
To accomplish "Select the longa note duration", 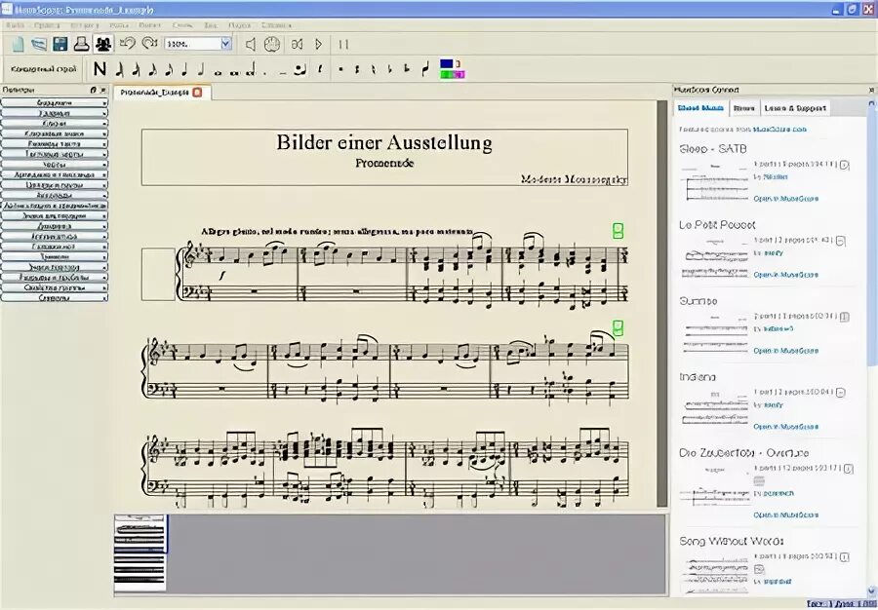I will point(251,71).
